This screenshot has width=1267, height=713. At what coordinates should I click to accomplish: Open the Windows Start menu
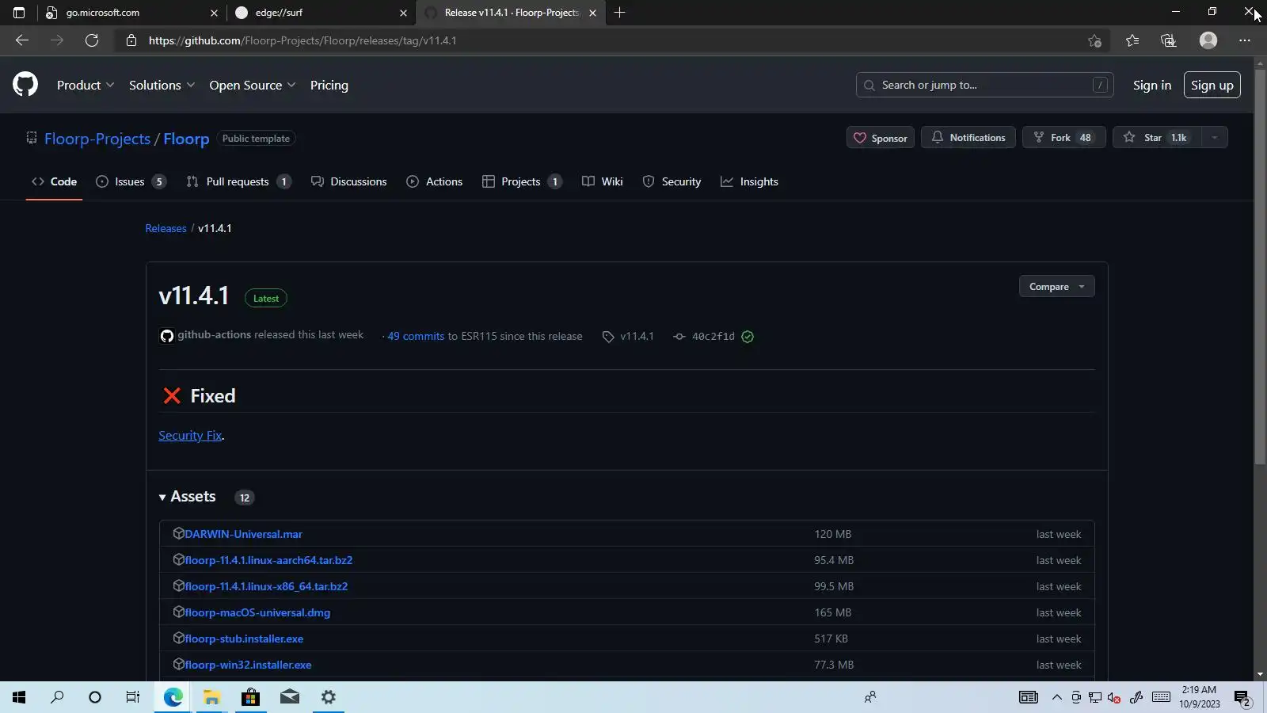19,697
